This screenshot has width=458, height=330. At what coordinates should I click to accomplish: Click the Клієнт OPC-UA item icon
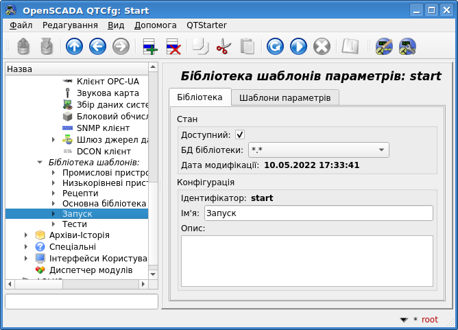67,81
